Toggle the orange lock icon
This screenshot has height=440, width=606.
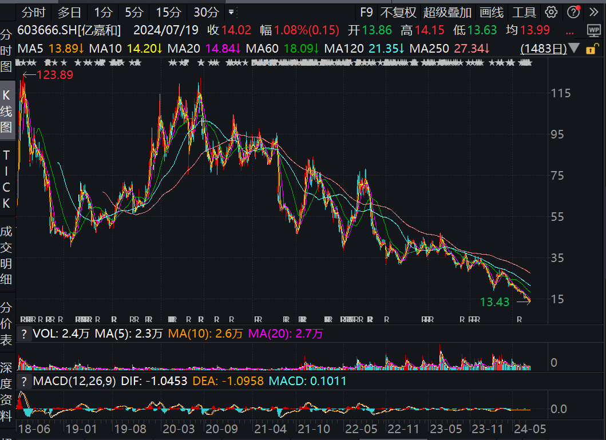pyautogui.click(x=591, y=49)
